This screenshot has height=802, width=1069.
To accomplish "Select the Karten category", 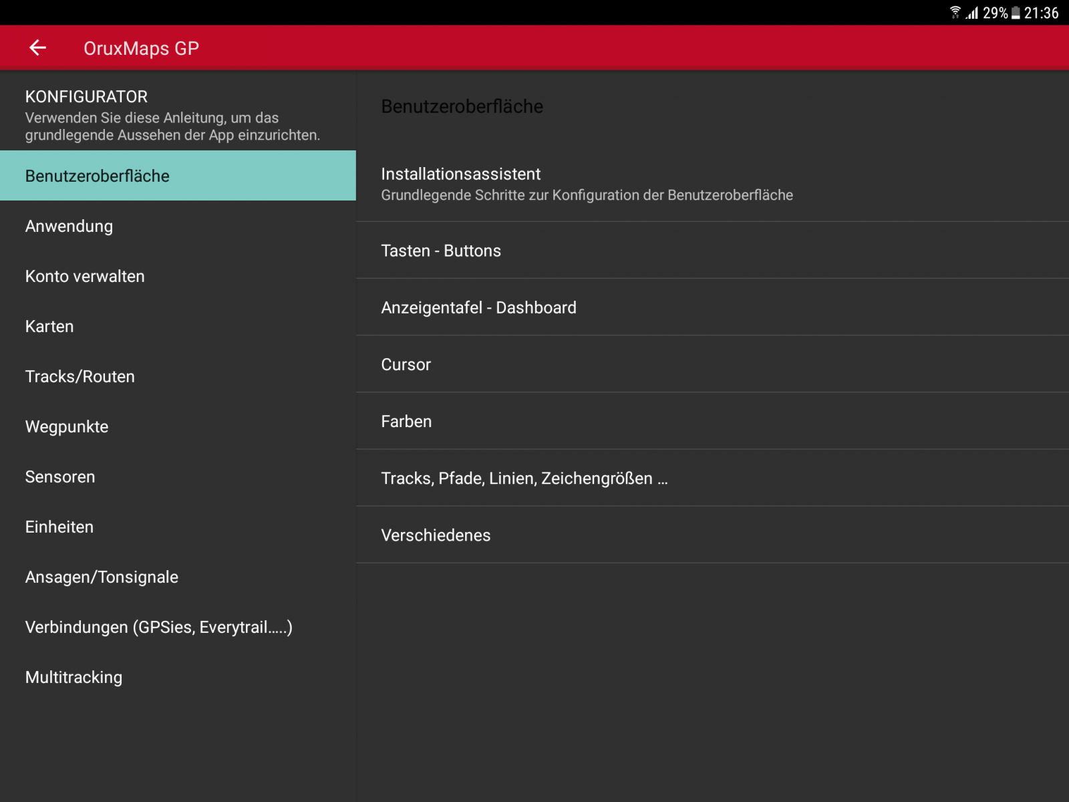I will point(178,326).
